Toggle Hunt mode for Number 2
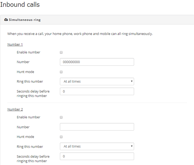Viewport: 194px width, 165px height. point(61,137)
